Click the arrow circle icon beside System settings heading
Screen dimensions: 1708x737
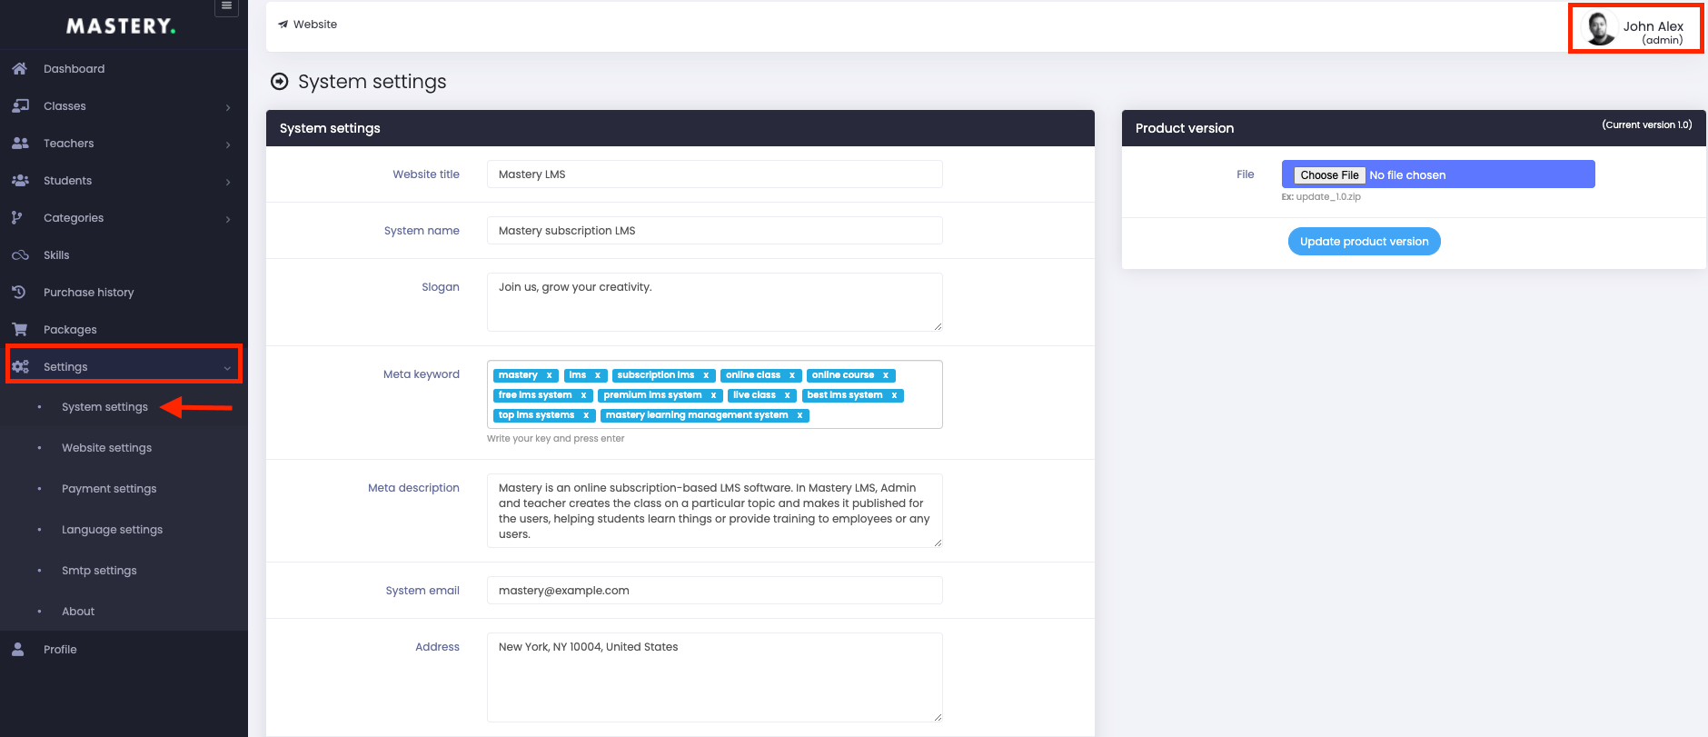tap(280, 82)
